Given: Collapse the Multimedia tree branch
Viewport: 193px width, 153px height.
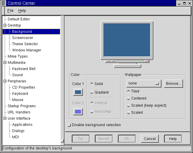Looking at the screenshot, I should pyautogui.click(x=5, y=63).
